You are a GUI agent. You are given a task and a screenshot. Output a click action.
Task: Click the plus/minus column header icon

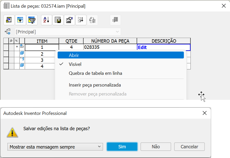point(17,41)
